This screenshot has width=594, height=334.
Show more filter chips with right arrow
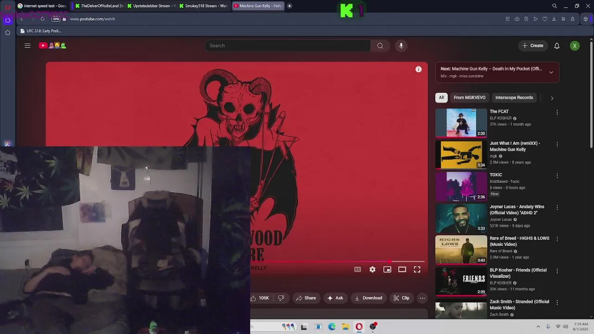[552, 98]
